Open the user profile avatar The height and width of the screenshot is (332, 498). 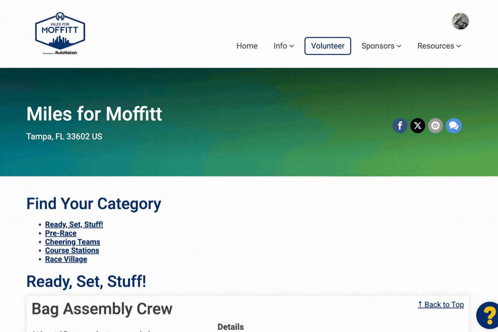pos(460,21)
